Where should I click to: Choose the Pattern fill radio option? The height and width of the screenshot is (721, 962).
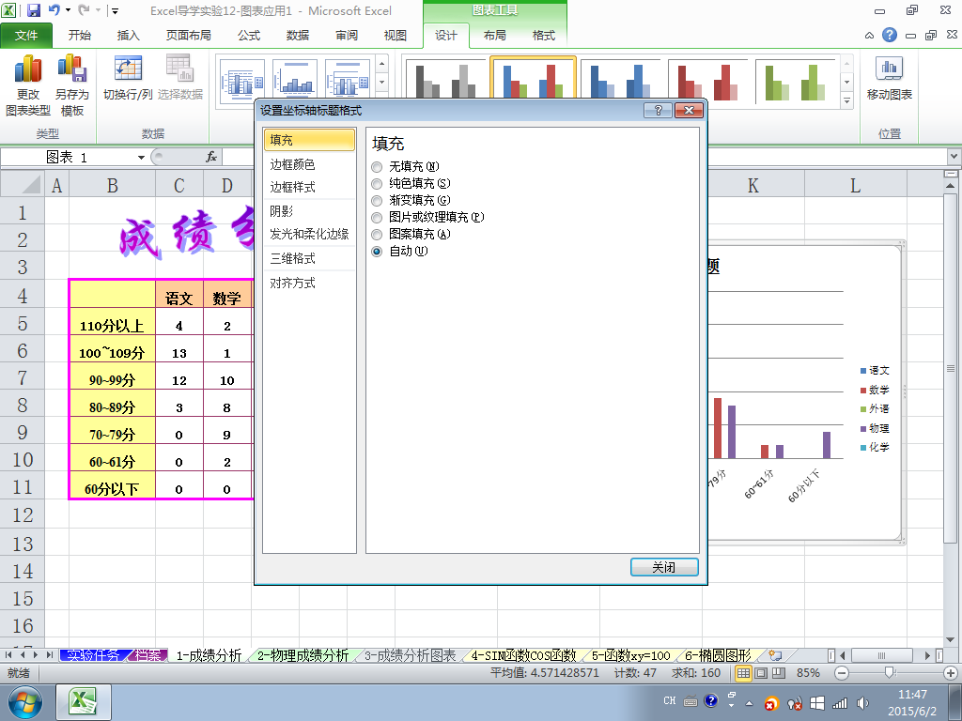point(377,234)
